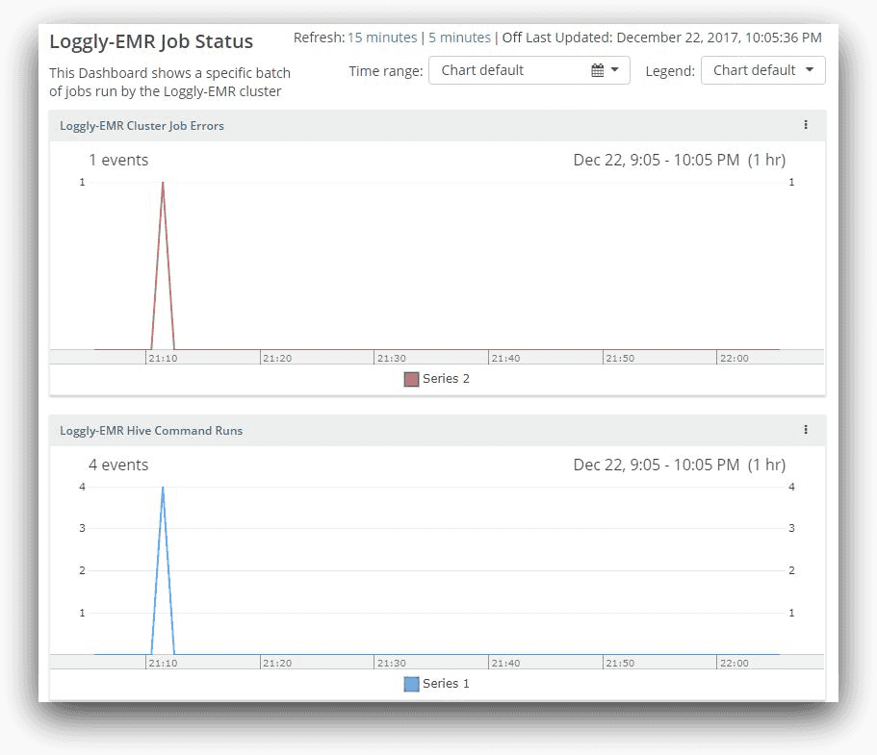Viewport: 877px width, 755px height.
Task: Click calendar icon in Time range selector
Action: (597, 70)
